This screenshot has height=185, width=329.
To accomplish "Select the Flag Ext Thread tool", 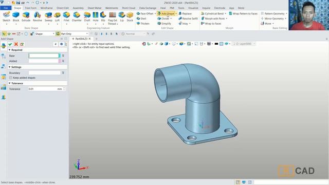I will tap(113, 18).
